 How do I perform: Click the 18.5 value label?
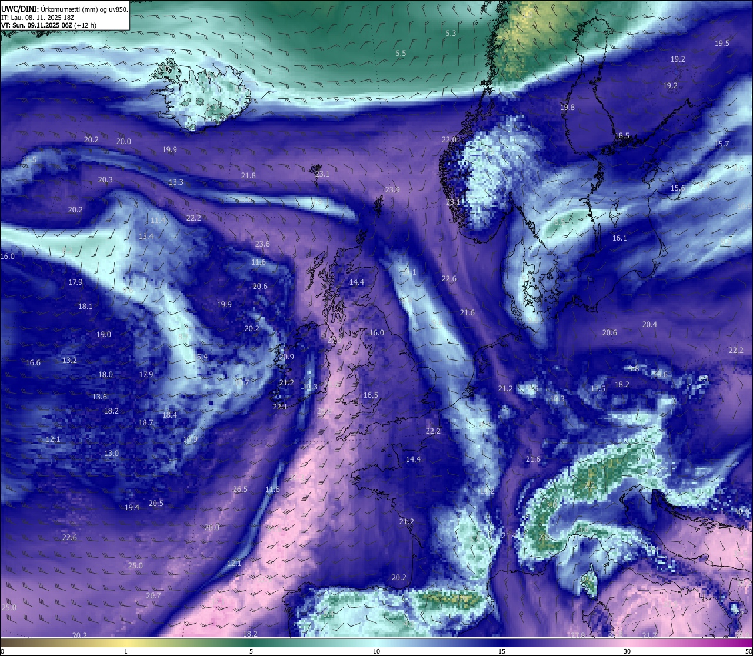click(x=622, y=136)
